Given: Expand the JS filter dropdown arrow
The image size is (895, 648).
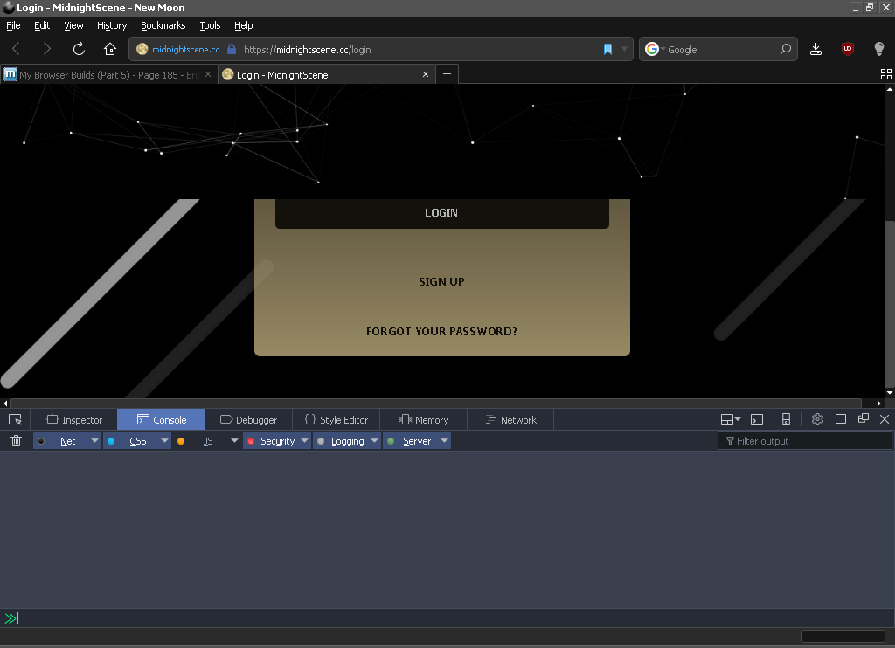Looking at the screenshot, I should [x=234, y=441].
